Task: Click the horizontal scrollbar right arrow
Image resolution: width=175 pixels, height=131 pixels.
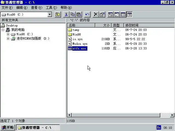Action: tap(172, 115)
